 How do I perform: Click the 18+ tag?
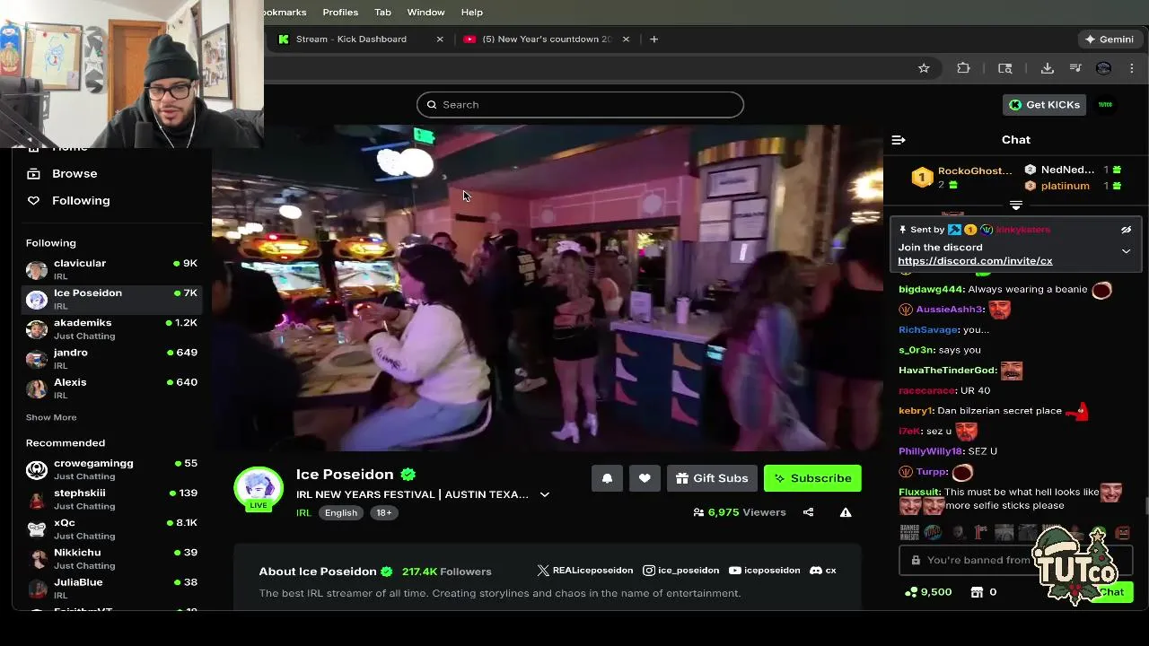pos(384,513)
